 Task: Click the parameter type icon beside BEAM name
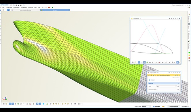click(x=150, y=80)
